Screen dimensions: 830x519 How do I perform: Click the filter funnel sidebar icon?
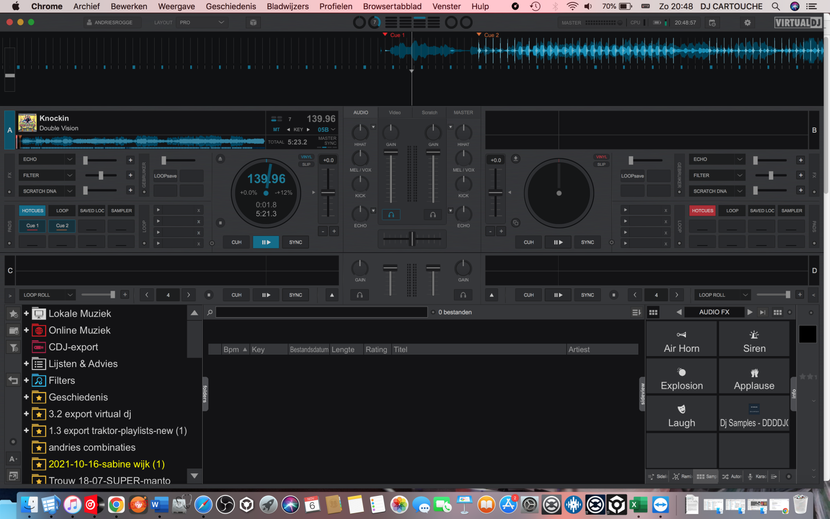13,347
